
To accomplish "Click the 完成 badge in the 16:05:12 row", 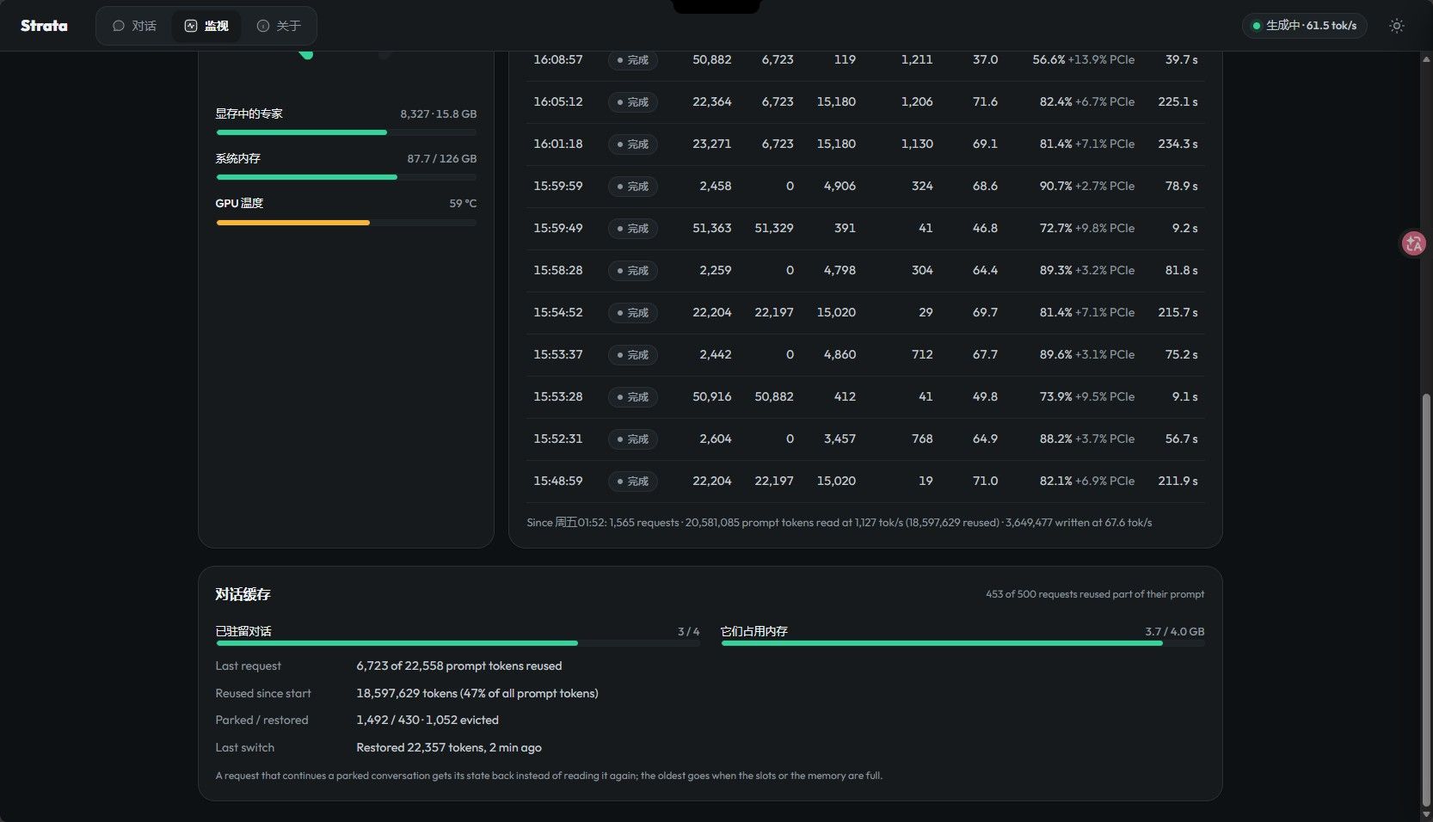I will click(632, 102).
